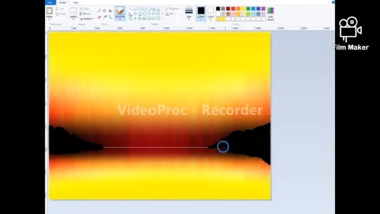Viewport: 380px width, 214px height.
Task: Pick the gray palette swatch in the top row
Action: tap(223, 9)
